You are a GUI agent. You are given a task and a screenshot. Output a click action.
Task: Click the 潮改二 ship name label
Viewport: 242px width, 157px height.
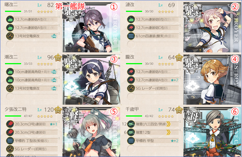(11, 57)
